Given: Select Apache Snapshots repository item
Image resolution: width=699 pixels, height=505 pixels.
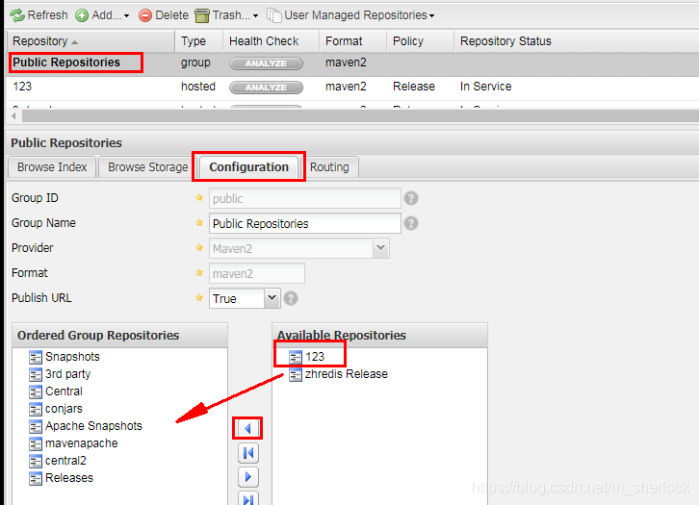Looking at the screenshot, I should [93, 426].
